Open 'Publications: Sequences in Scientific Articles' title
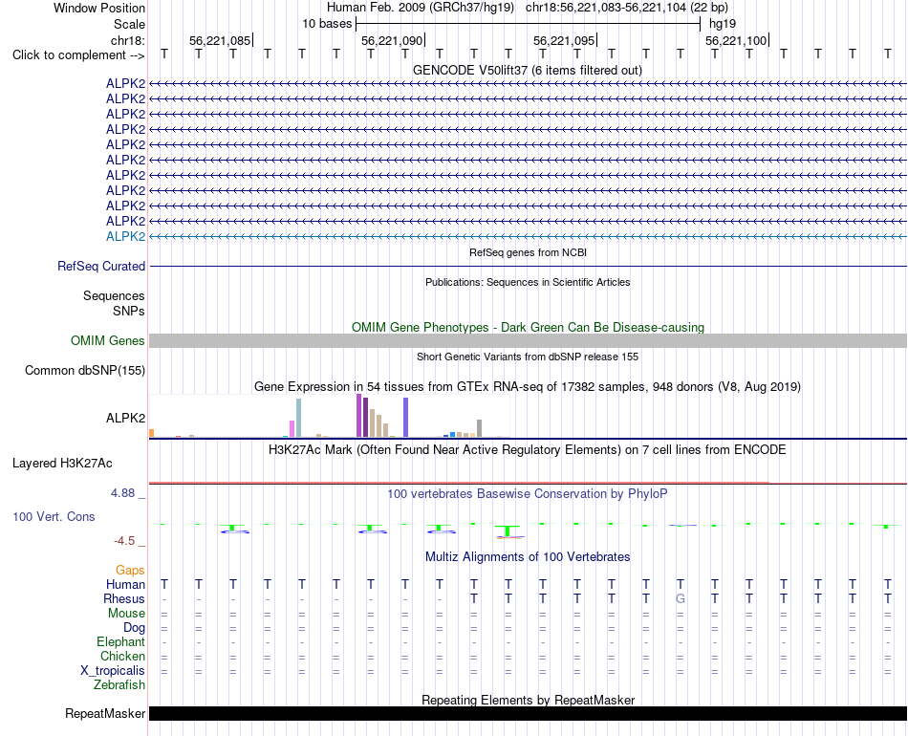The height and width of the screenshot is (736, 908). (528, 282)
